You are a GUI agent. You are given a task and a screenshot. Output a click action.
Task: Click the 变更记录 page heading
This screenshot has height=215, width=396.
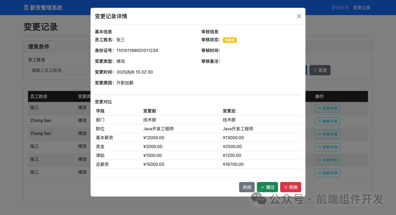41,27
